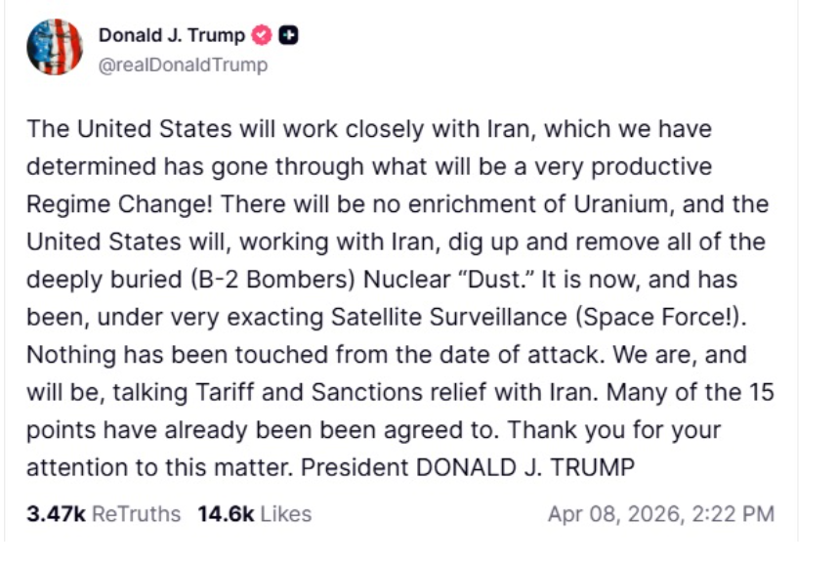Image resolution: width=838 pixels, height=567 pixels.
Task: Click the Donald J. Trump display name
Action: (x=173, y=36)
